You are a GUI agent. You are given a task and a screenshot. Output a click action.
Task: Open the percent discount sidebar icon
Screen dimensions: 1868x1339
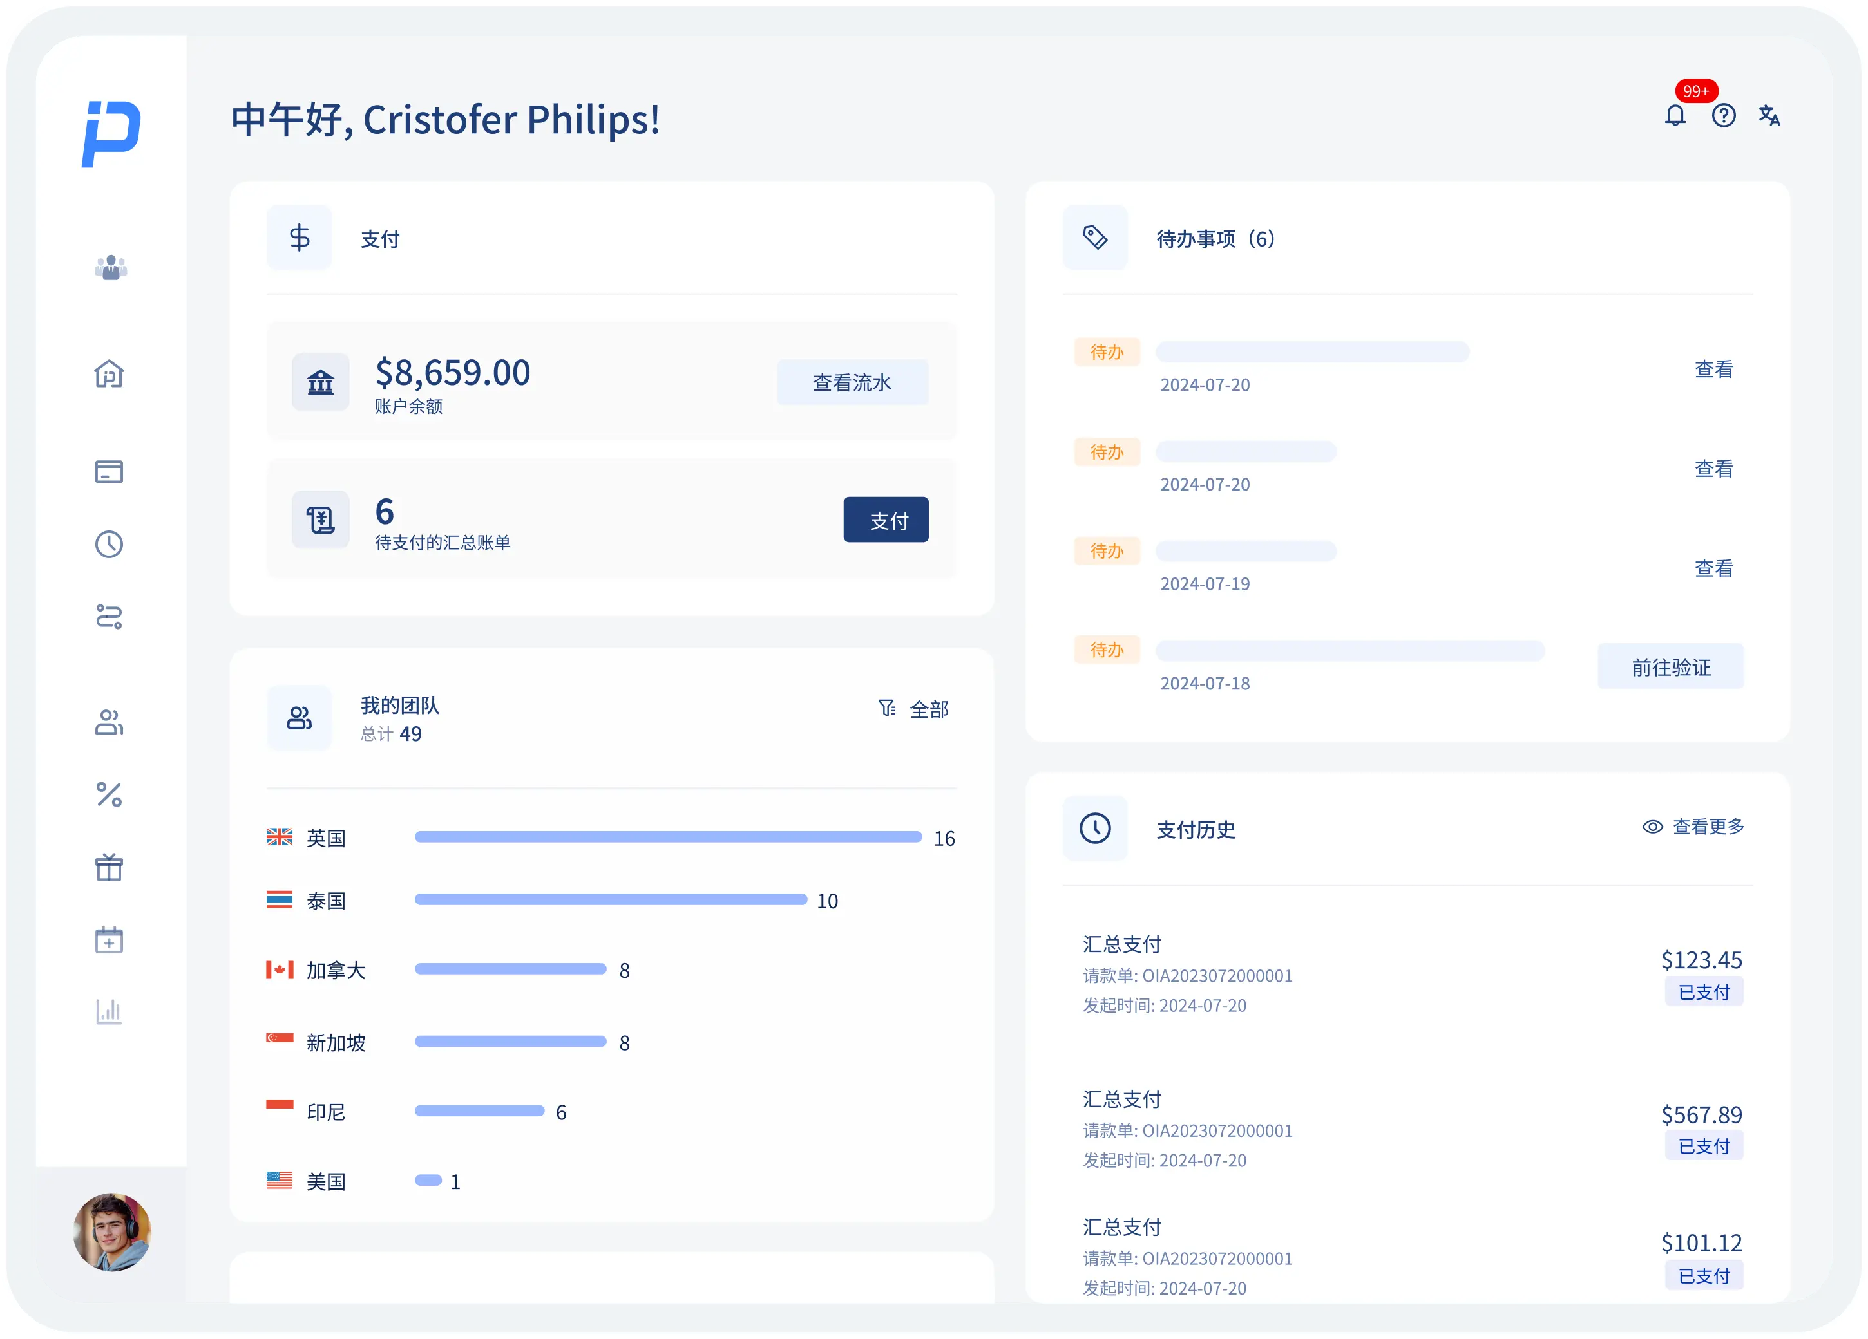tap(109, 794)
